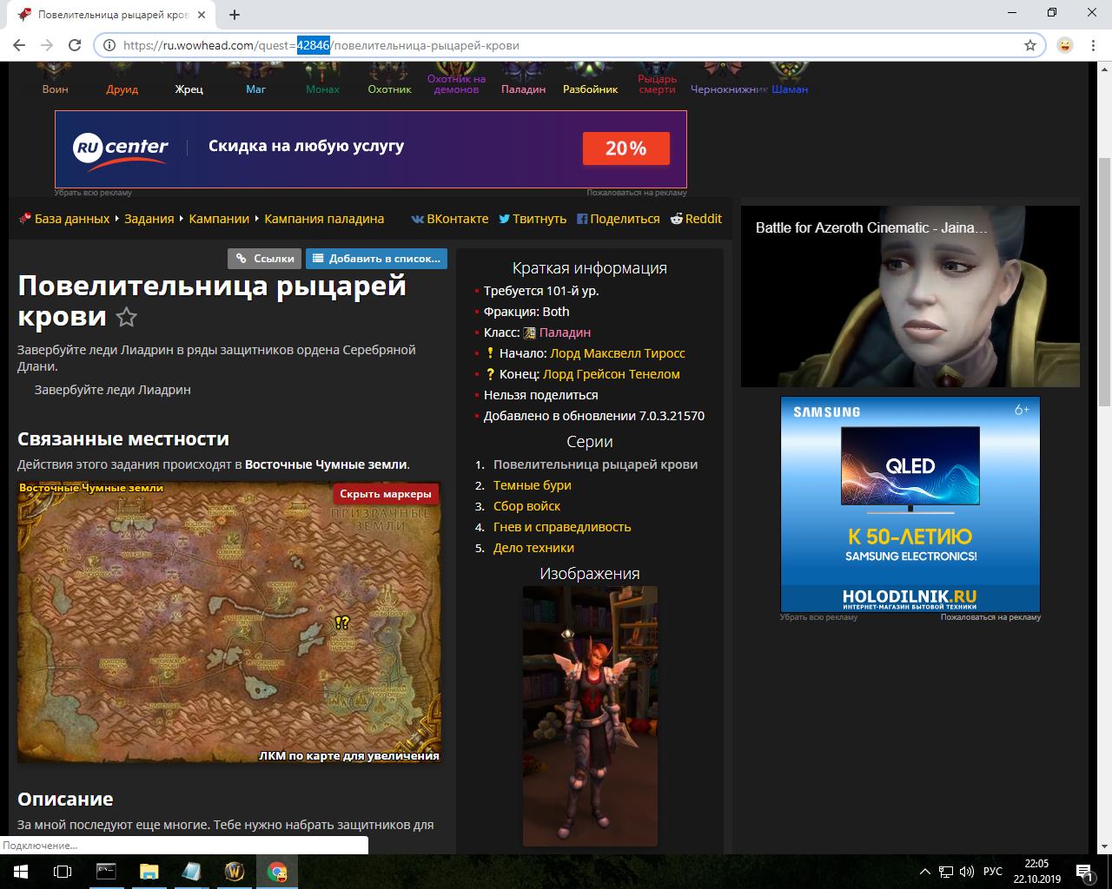Screen dimensions: 1112x889
Task: Bookmark this page with the star icon
Action: point(1030,45)
